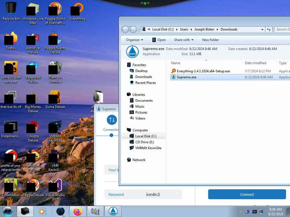Click the Supremo Connection up-down arrows icon
This screenshot has height=217, width=290.
[112, 120]
